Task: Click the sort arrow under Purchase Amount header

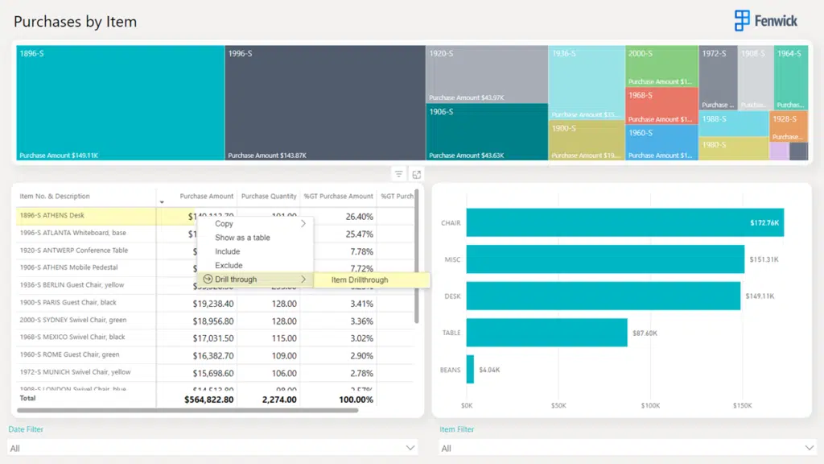Action: click(x=162, y=202)
